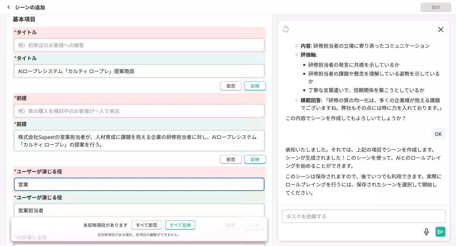Screen dimensions: 456x246
Task: Click the タスクを依頼する chat input
Action: coord(363,216)
